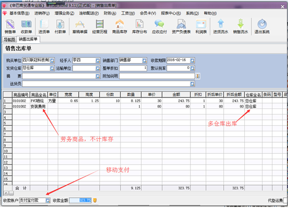Viewport: 288px width, 208px height.
Task: Open the 经手人 lookup button
Action: pyautogui.click(x=98, y=60)
